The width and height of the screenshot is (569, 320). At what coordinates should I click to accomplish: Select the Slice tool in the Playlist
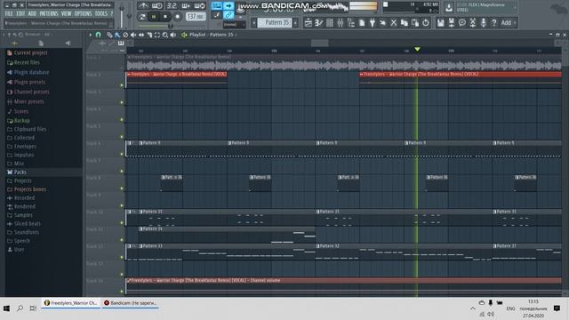click(149, 35)
